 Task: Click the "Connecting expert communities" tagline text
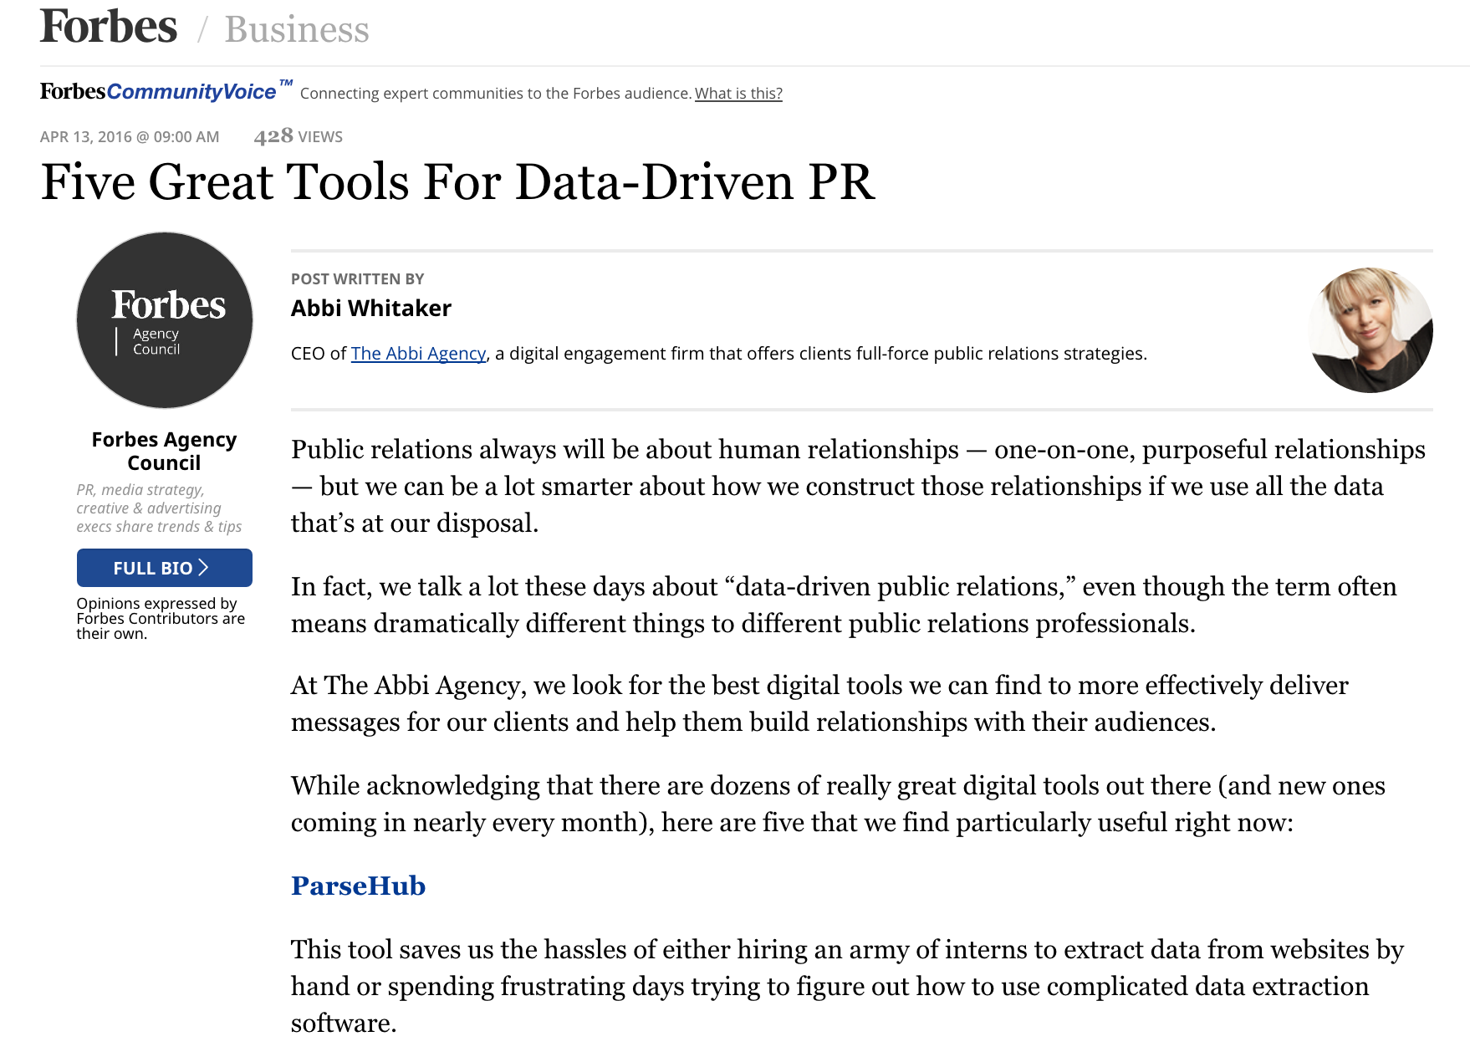496,93
